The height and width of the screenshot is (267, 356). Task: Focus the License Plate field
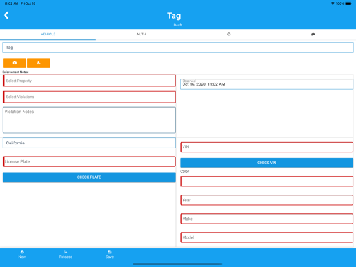click(x=89, y=161)
